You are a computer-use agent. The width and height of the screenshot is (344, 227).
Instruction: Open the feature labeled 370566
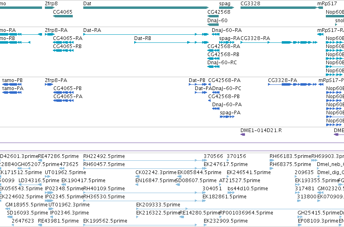(213, 156)
